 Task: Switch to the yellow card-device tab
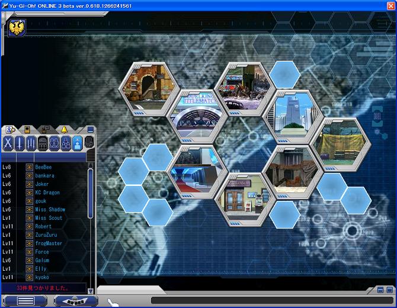click(x=27, y=130)
